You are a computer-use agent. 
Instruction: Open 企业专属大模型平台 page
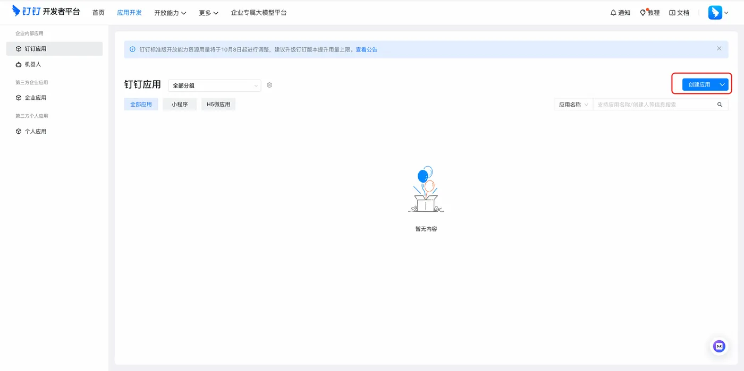(x=259, y=13)
